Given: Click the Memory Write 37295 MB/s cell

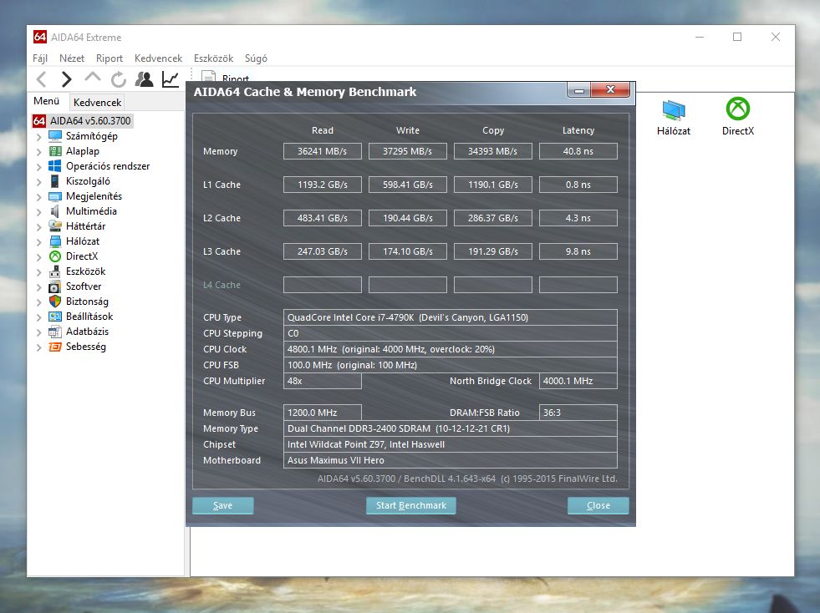Looking at the screenshot, I should pos(407,151).
